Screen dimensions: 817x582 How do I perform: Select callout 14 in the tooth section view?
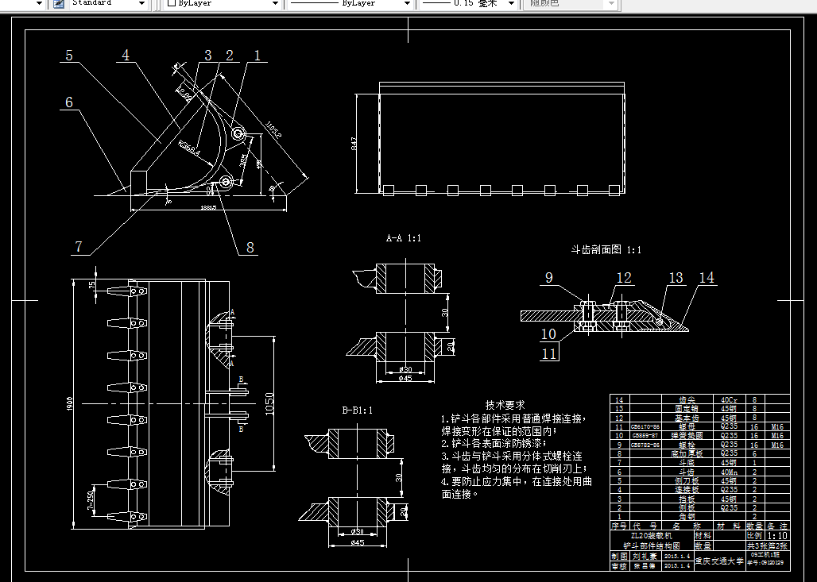707,277
